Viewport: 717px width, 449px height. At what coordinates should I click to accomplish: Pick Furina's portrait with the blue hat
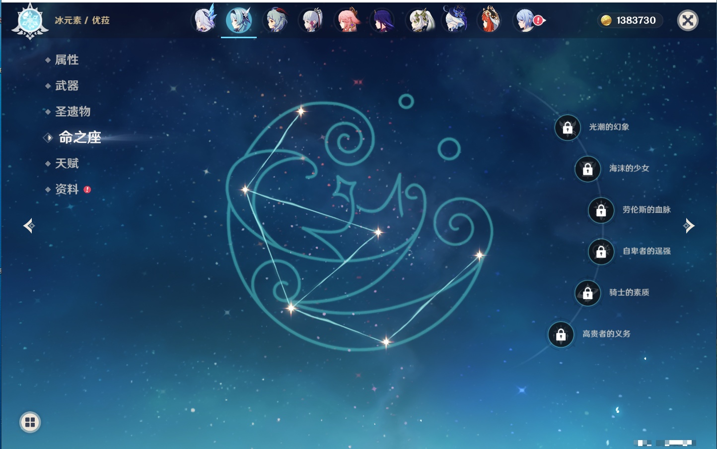(456, 20)
